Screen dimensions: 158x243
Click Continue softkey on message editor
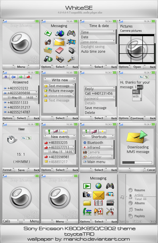[137, 118]
